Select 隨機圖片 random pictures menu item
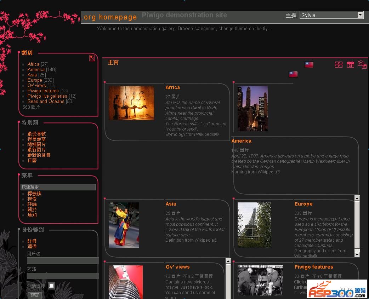Viewport: 369px width, 299px height. (37, 145)
